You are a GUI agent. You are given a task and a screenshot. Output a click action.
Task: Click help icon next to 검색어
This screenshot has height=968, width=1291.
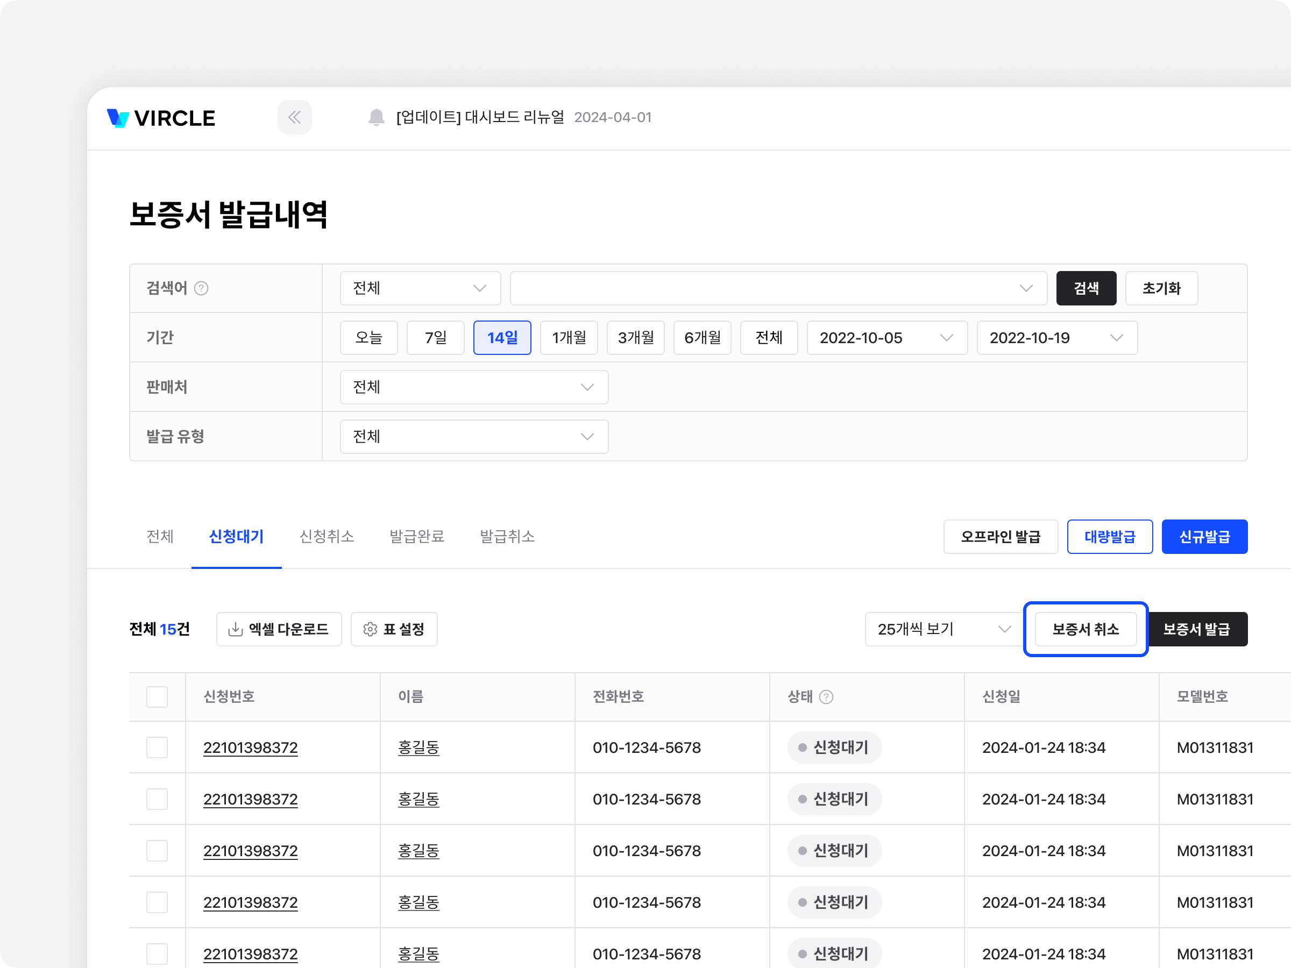pos(201,288)
